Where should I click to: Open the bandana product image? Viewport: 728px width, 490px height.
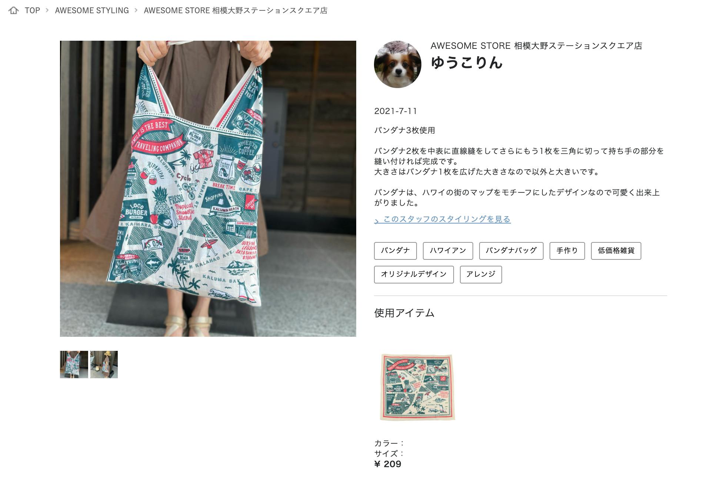pos(417,387)
